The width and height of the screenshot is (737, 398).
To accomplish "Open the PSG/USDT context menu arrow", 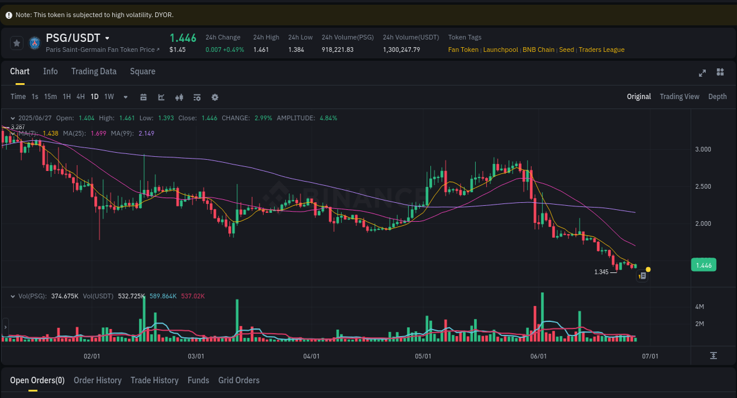I will (107, 37).
